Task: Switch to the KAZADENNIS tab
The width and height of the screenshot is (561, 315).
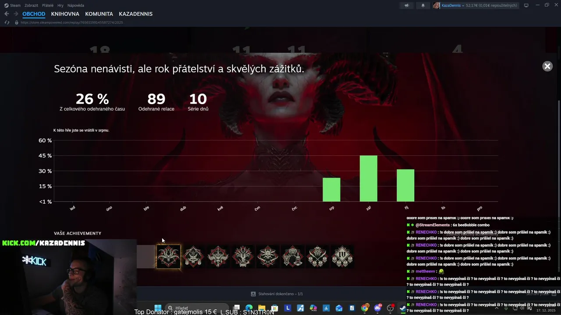Action: pos(135,14)
